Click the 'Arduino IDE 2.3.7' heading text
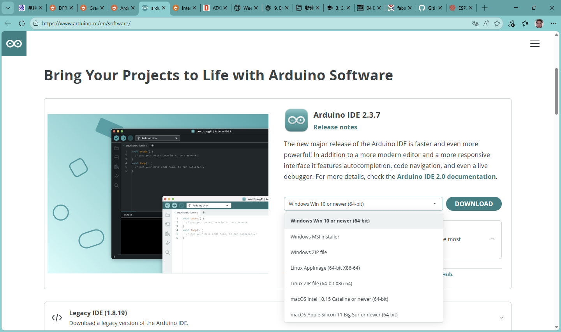The height and width of the screenshot is (332, 561). (347, 115)
